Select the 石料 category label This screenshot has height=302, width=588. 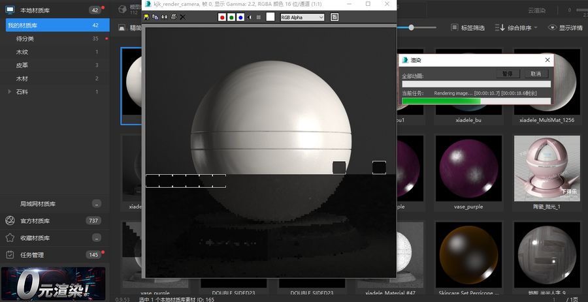22,92
